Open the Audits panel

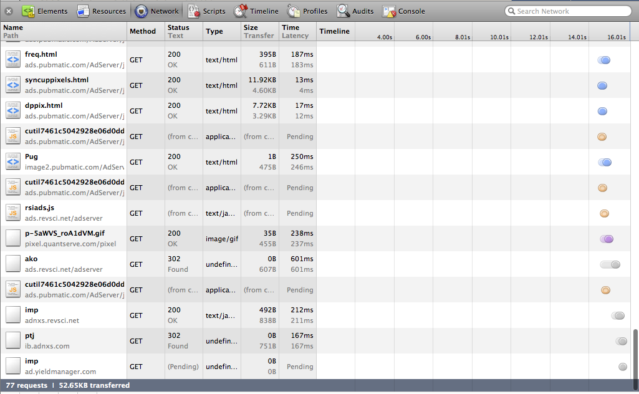click(x=355, y=11)
